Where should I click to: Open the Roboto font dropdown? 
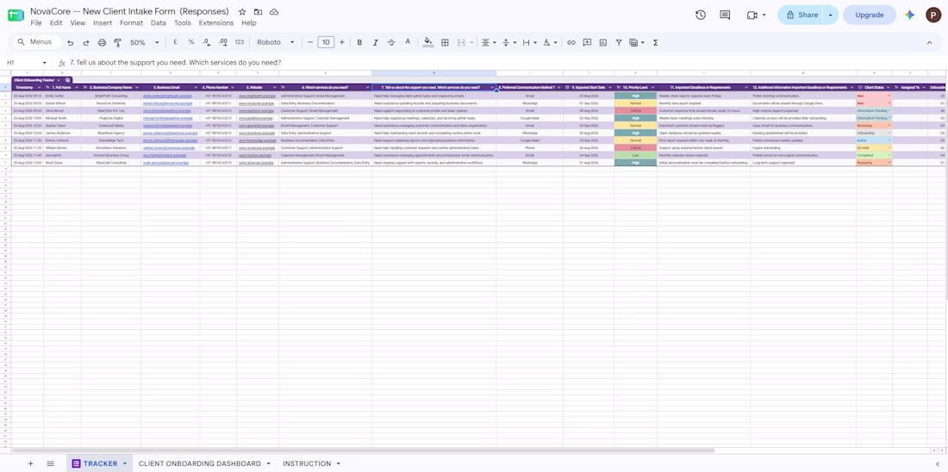pos(276,43)
